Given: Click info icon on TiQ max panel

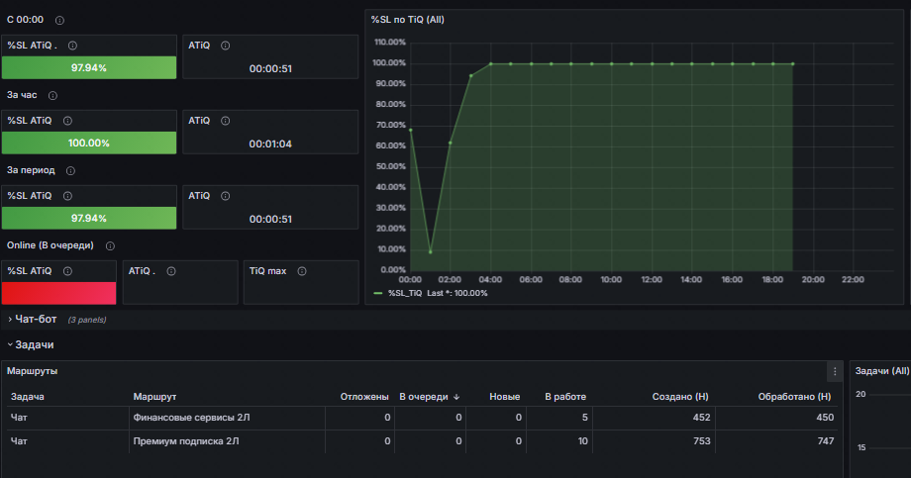Looking at the screenshot, I should 302,271.
